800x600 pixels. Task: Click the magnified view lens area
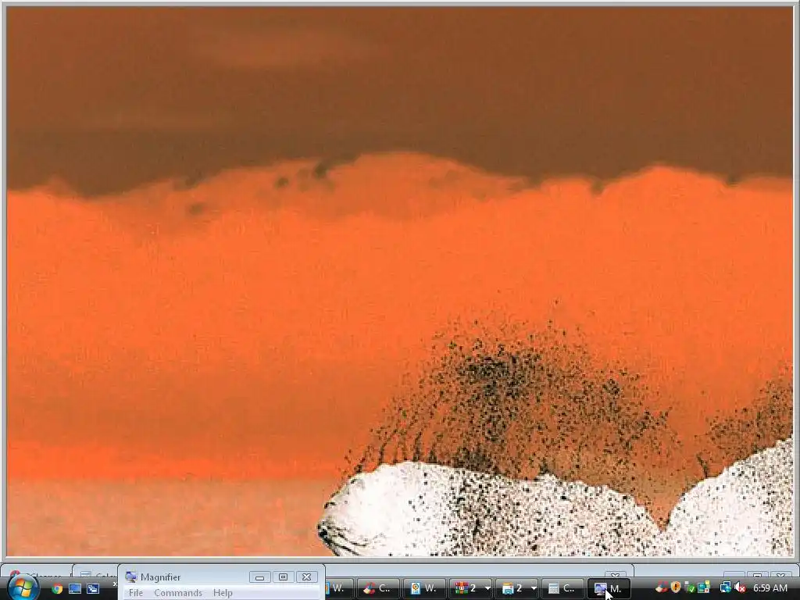(x=400, y=281)
